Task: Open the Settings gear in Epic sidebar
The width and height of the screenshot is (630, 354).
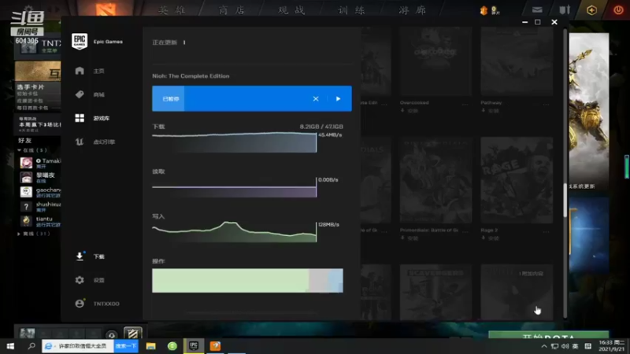Action: 80,280
